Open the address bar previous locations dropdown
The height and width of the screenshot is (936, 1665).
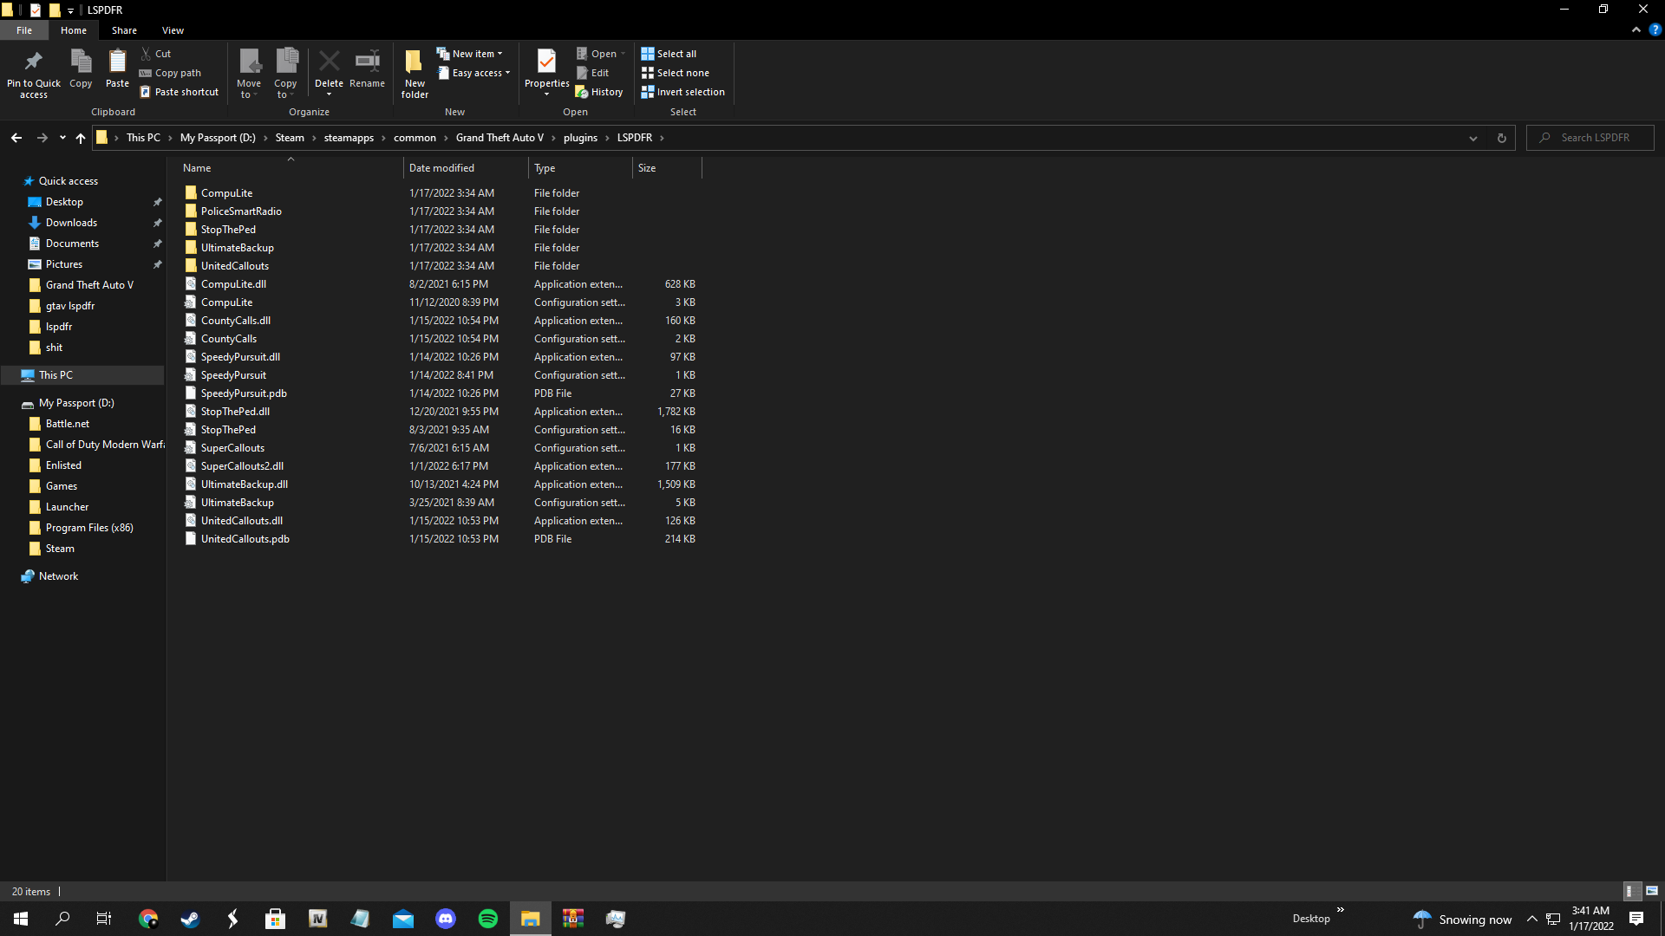tap(1472, 138)
